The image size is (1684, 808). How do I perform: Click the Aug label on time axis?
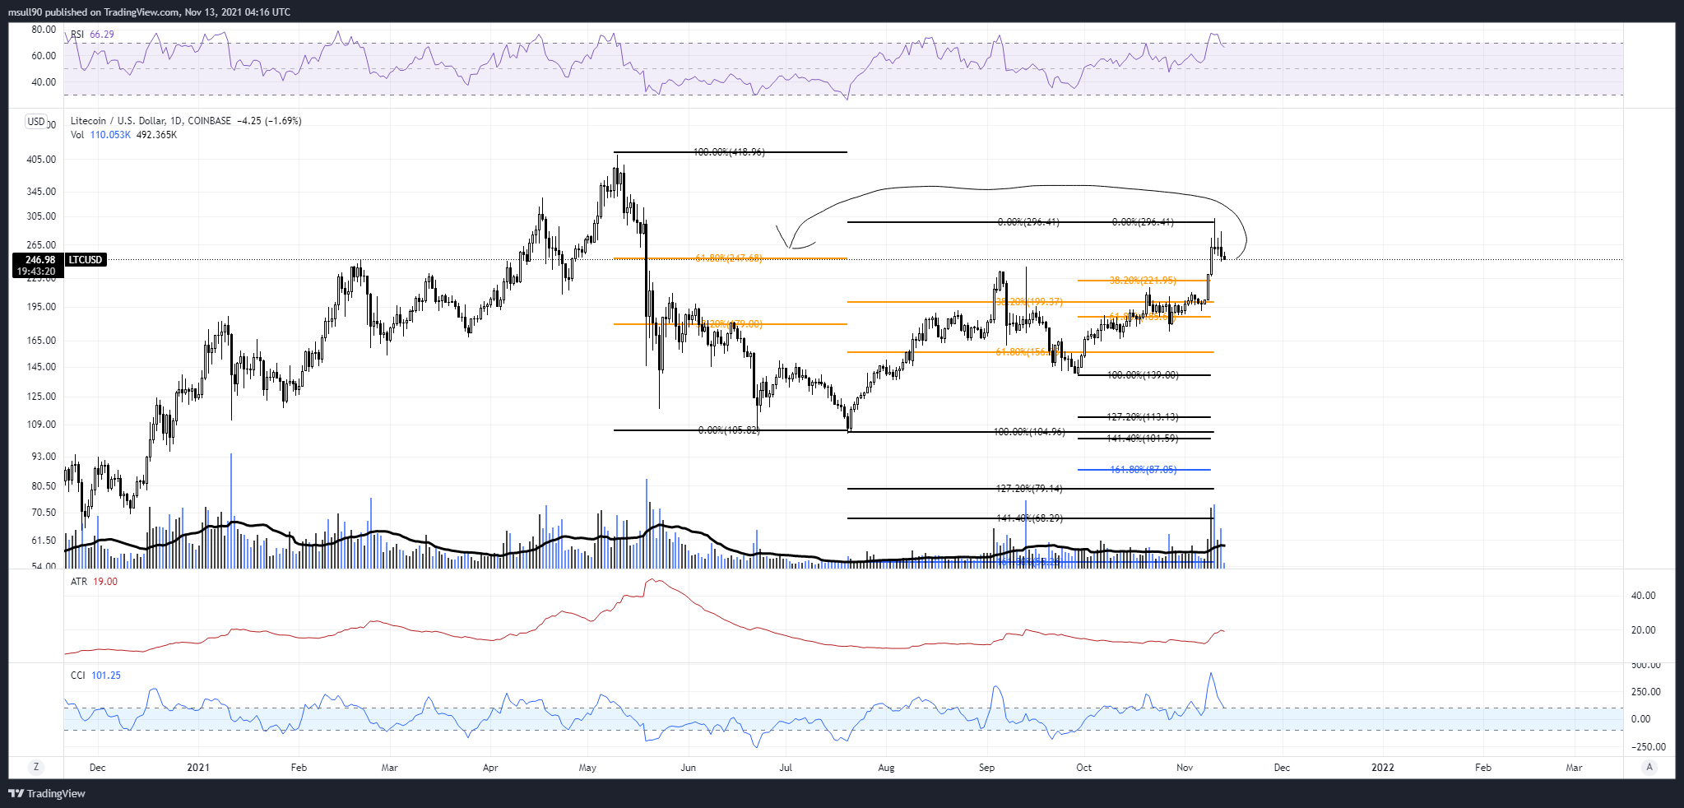(886, 768)
